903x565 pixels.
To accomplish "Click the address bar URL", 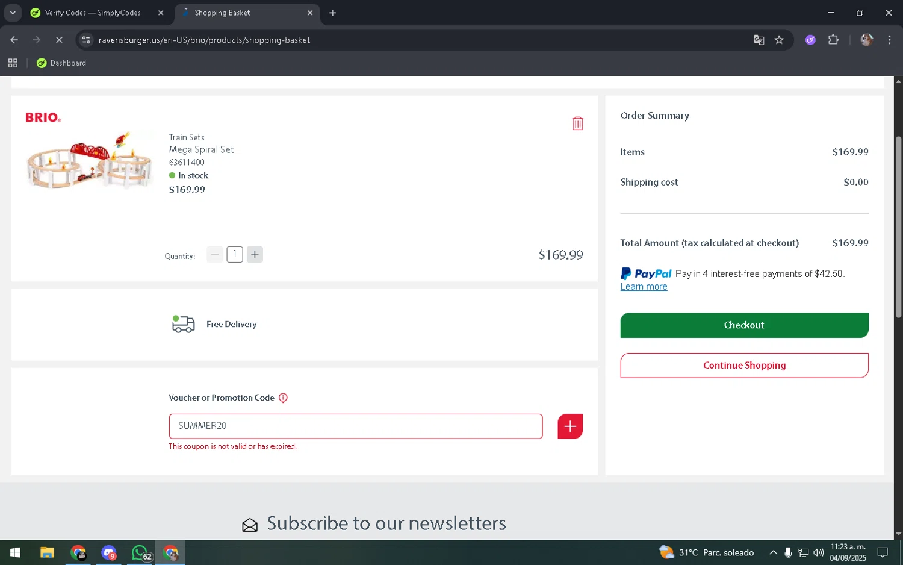I will point(205,40).
